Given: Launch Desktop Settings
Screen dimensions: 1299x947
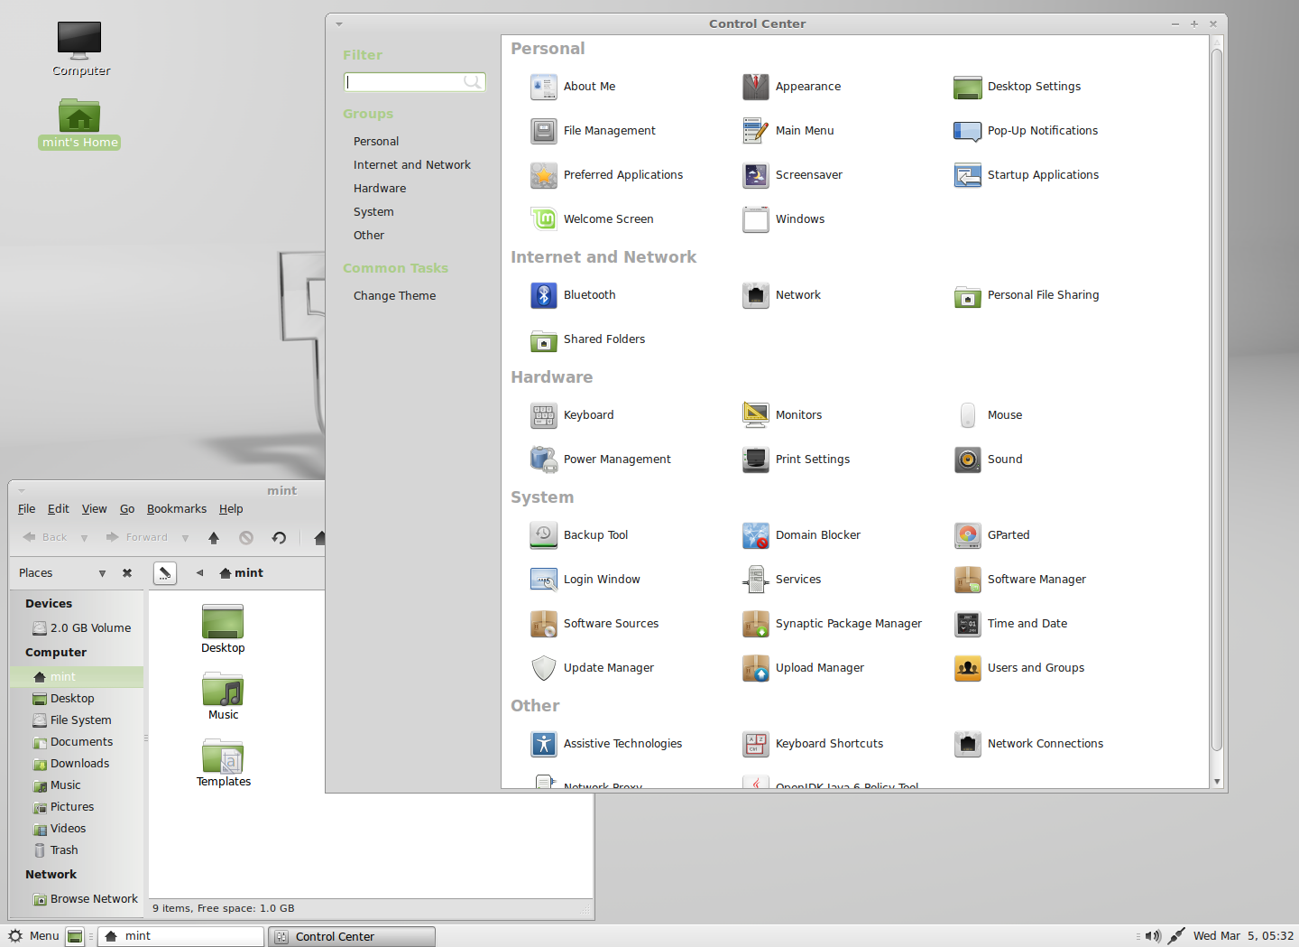Looking at the screenshot, I should (1018, 87).
